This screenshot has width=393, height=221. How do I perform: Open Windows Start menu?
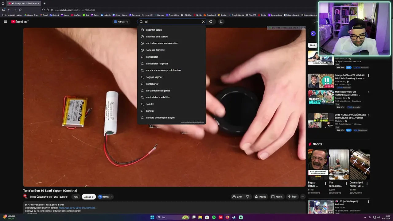[152, 217]
